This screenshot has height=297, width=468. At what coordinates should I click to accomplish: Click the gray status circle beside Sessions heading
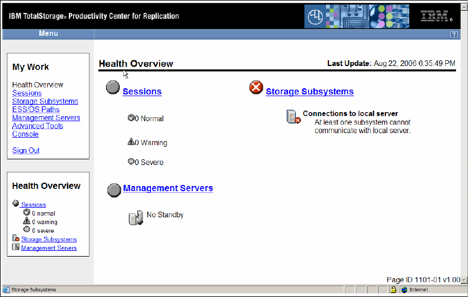tap(113, 88)
